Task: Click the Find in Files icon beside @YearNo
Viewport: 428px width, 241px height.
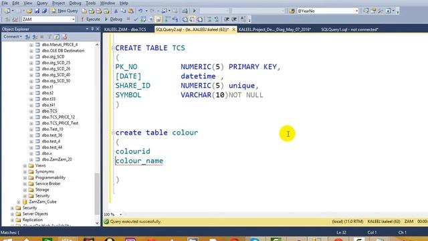Action: 292,11
